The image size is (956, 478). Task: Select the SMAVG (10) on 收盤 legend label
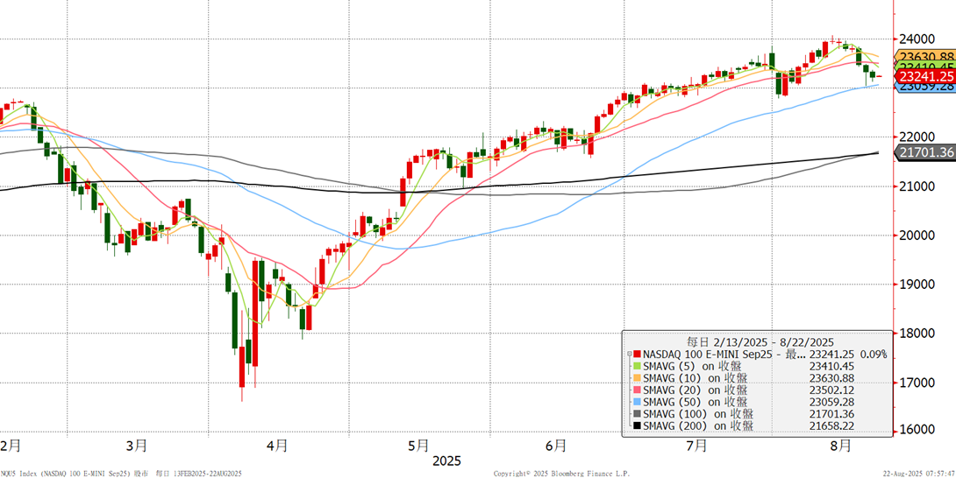click(695, 378)
